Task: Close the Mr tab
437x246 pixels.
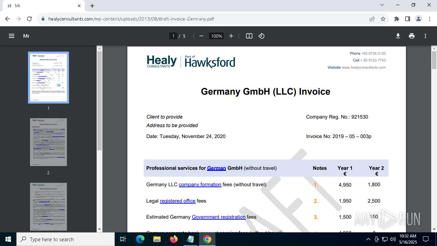Action: pos(79,6)
